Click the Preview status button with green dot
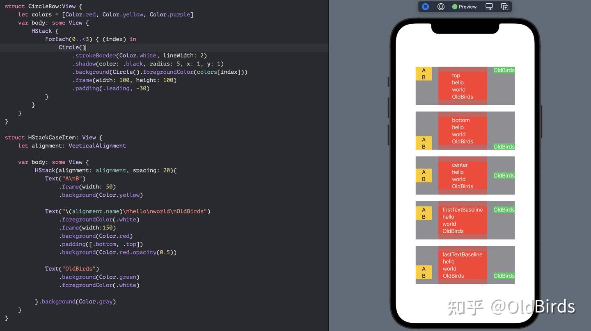This screenshot has width=591, height=331. pyautogui.click(x=464, y=7)
